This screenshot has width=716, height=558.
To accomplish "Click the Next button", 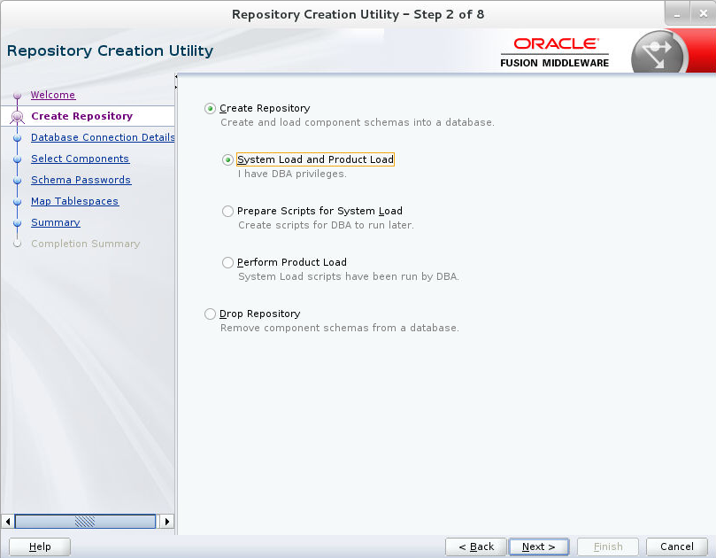I will click(x=538, y=546).
